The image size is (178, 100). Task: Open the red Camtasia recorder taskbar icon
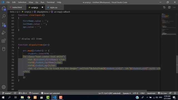[x=61, y=97]
